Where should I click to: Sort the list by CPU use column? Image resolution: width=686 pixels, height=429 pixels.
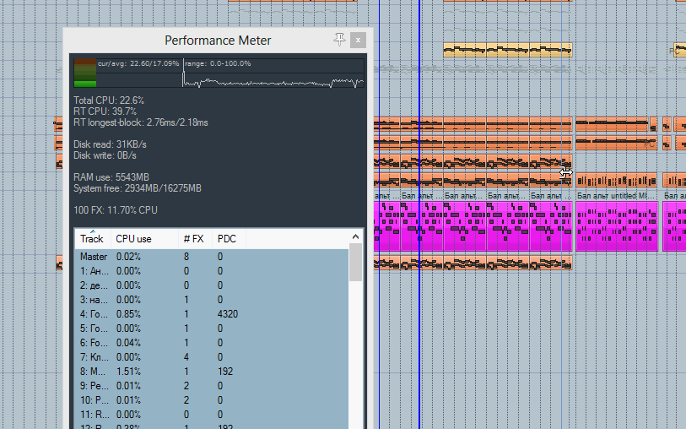pos(145,239)
